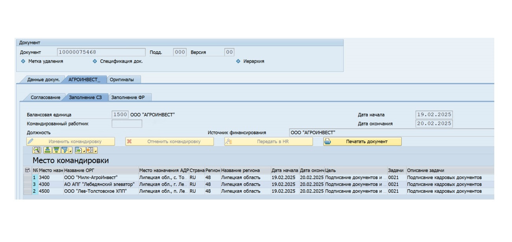
Task: Click the export spreadsheet icon
Action: tap(78, 150)
